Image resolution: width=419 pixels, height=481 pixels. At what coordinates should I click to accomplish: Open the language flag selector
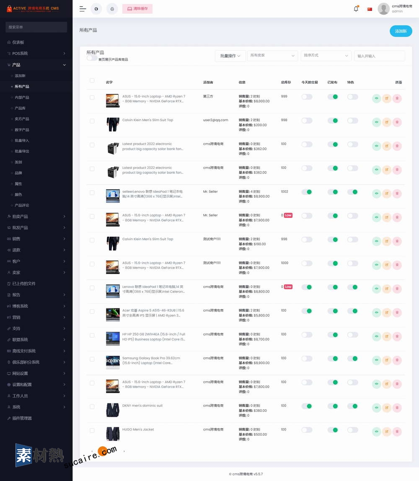[370, 9]
